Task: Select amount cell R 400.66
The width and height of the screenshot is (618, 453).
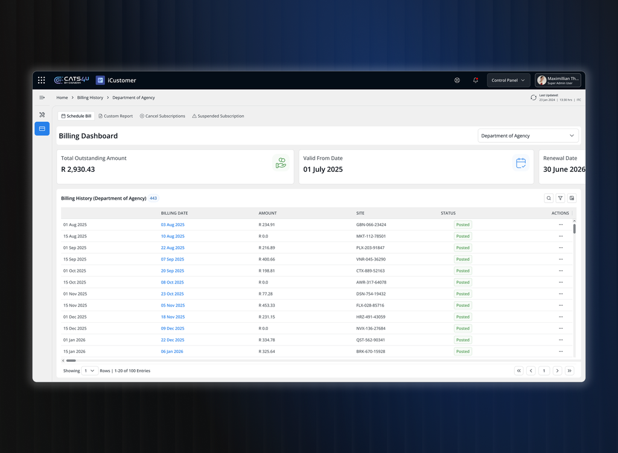Action: coord(267,259)
